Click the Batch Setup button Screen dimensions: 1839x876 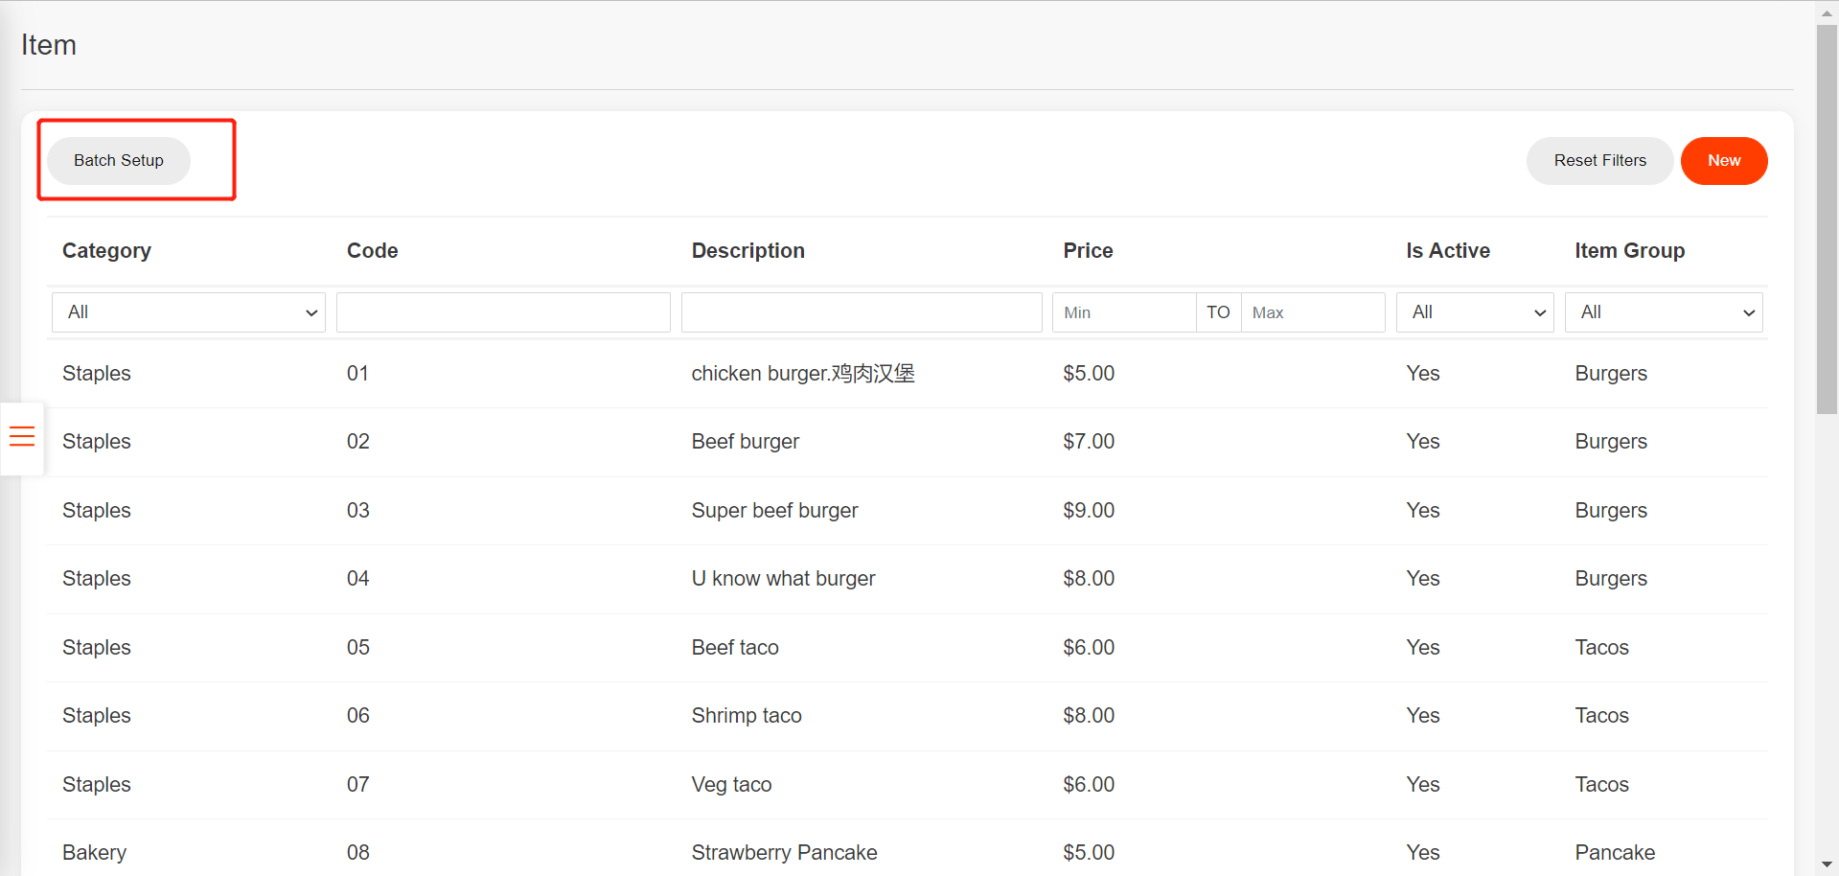117,160
